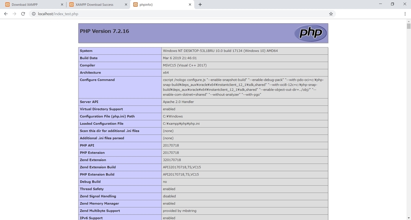The width and height of the screenshot is (411, 220).
Task: Minimize the browser window
Action: [x=381, y=4]
